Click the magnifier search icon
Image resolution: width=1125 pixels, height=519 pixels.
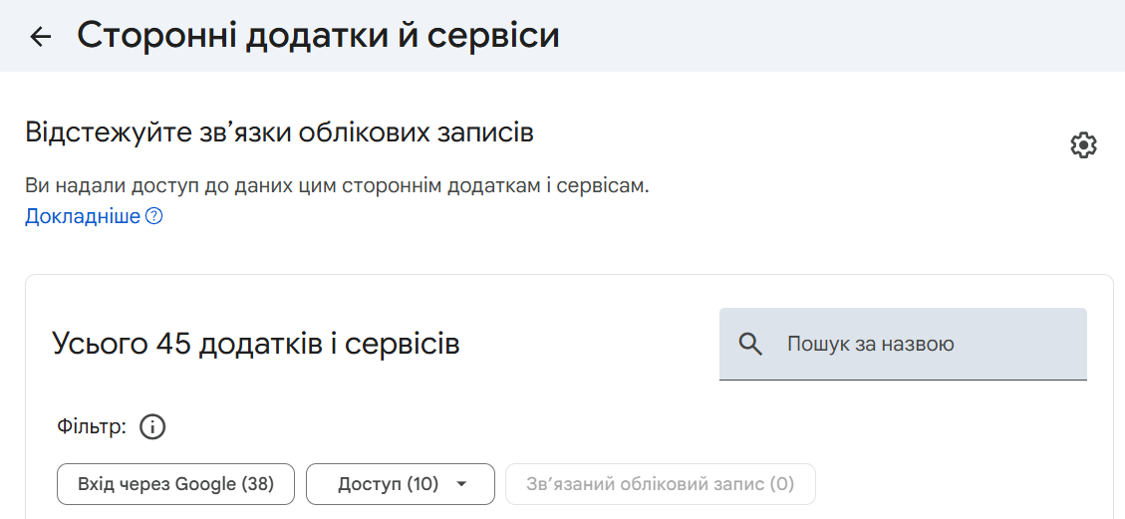pyautogui.click(x=751, y=345)
